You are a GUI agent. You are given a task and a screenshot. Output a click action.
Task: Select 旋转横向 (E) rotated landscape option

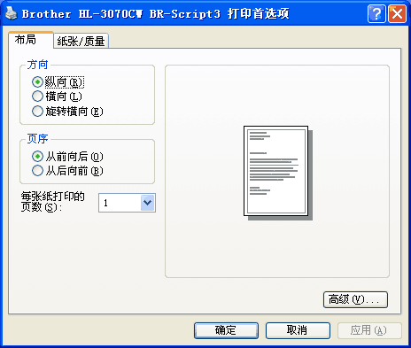(x=67, y=112)
